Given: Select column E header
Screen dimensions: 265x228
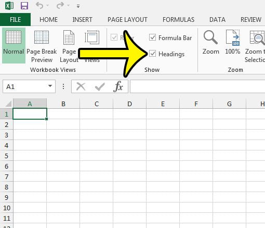Looking at the screenshot, I should 163,104.
